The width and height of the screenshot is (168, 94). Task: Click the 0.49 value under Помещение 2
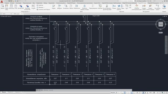click(x=66, y=83)
